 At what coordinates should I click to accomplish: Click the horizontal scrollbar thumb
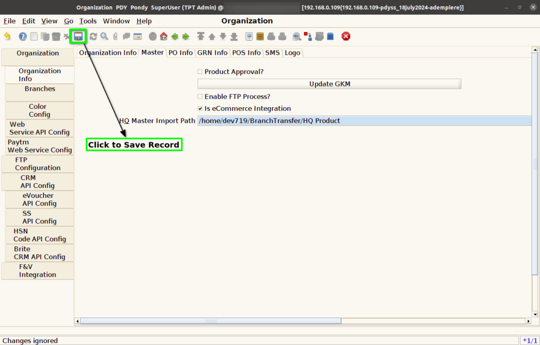pos(210,321)
